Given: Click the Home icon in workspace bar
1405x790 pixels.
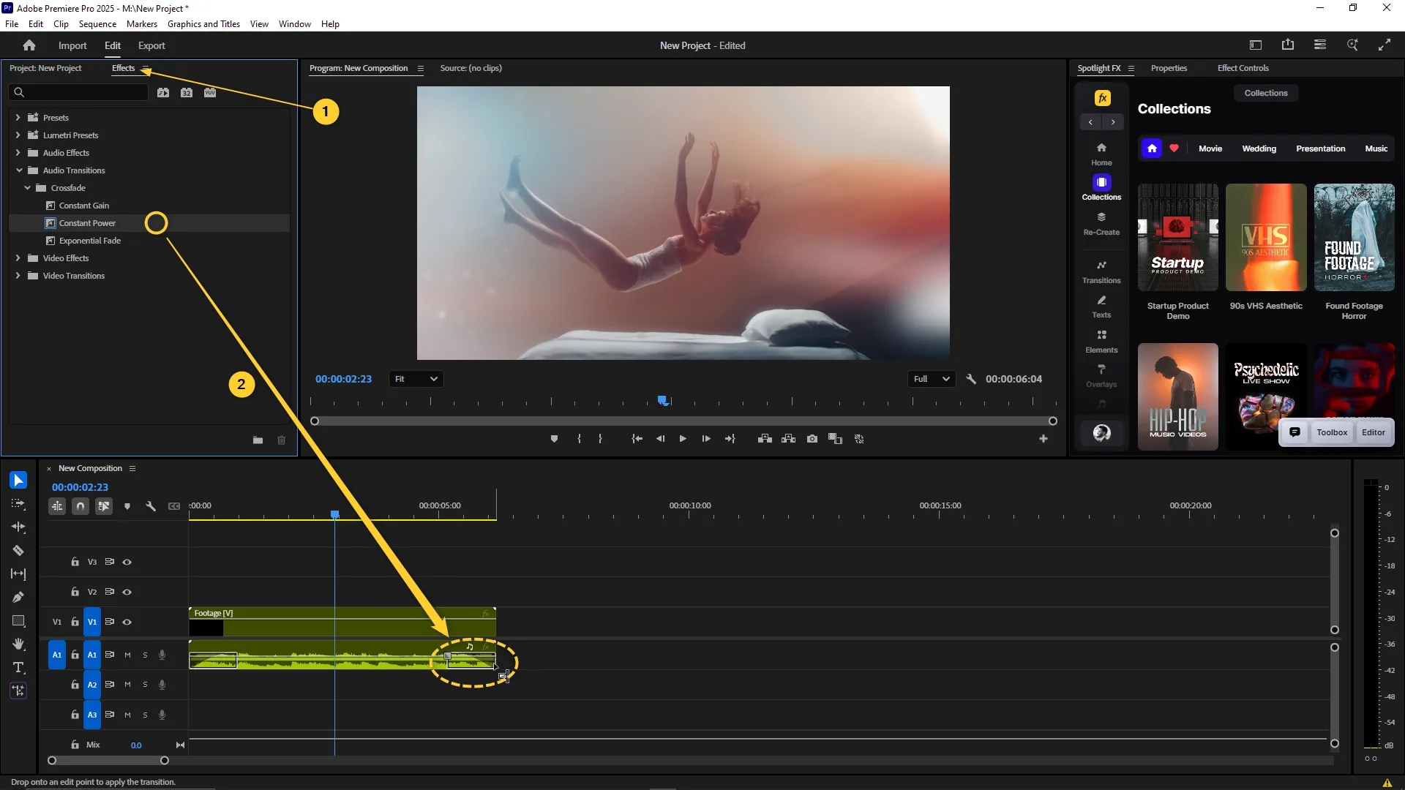Looking at the screenshot, I should [x=29, y=45].
